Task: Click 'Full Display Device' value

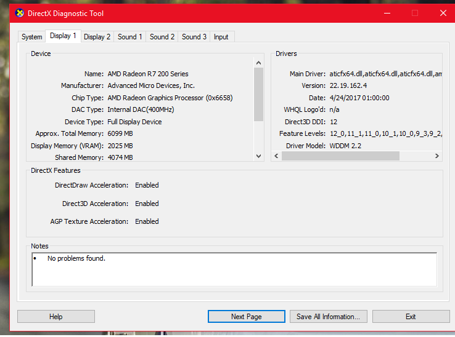Action: point(134,122)
